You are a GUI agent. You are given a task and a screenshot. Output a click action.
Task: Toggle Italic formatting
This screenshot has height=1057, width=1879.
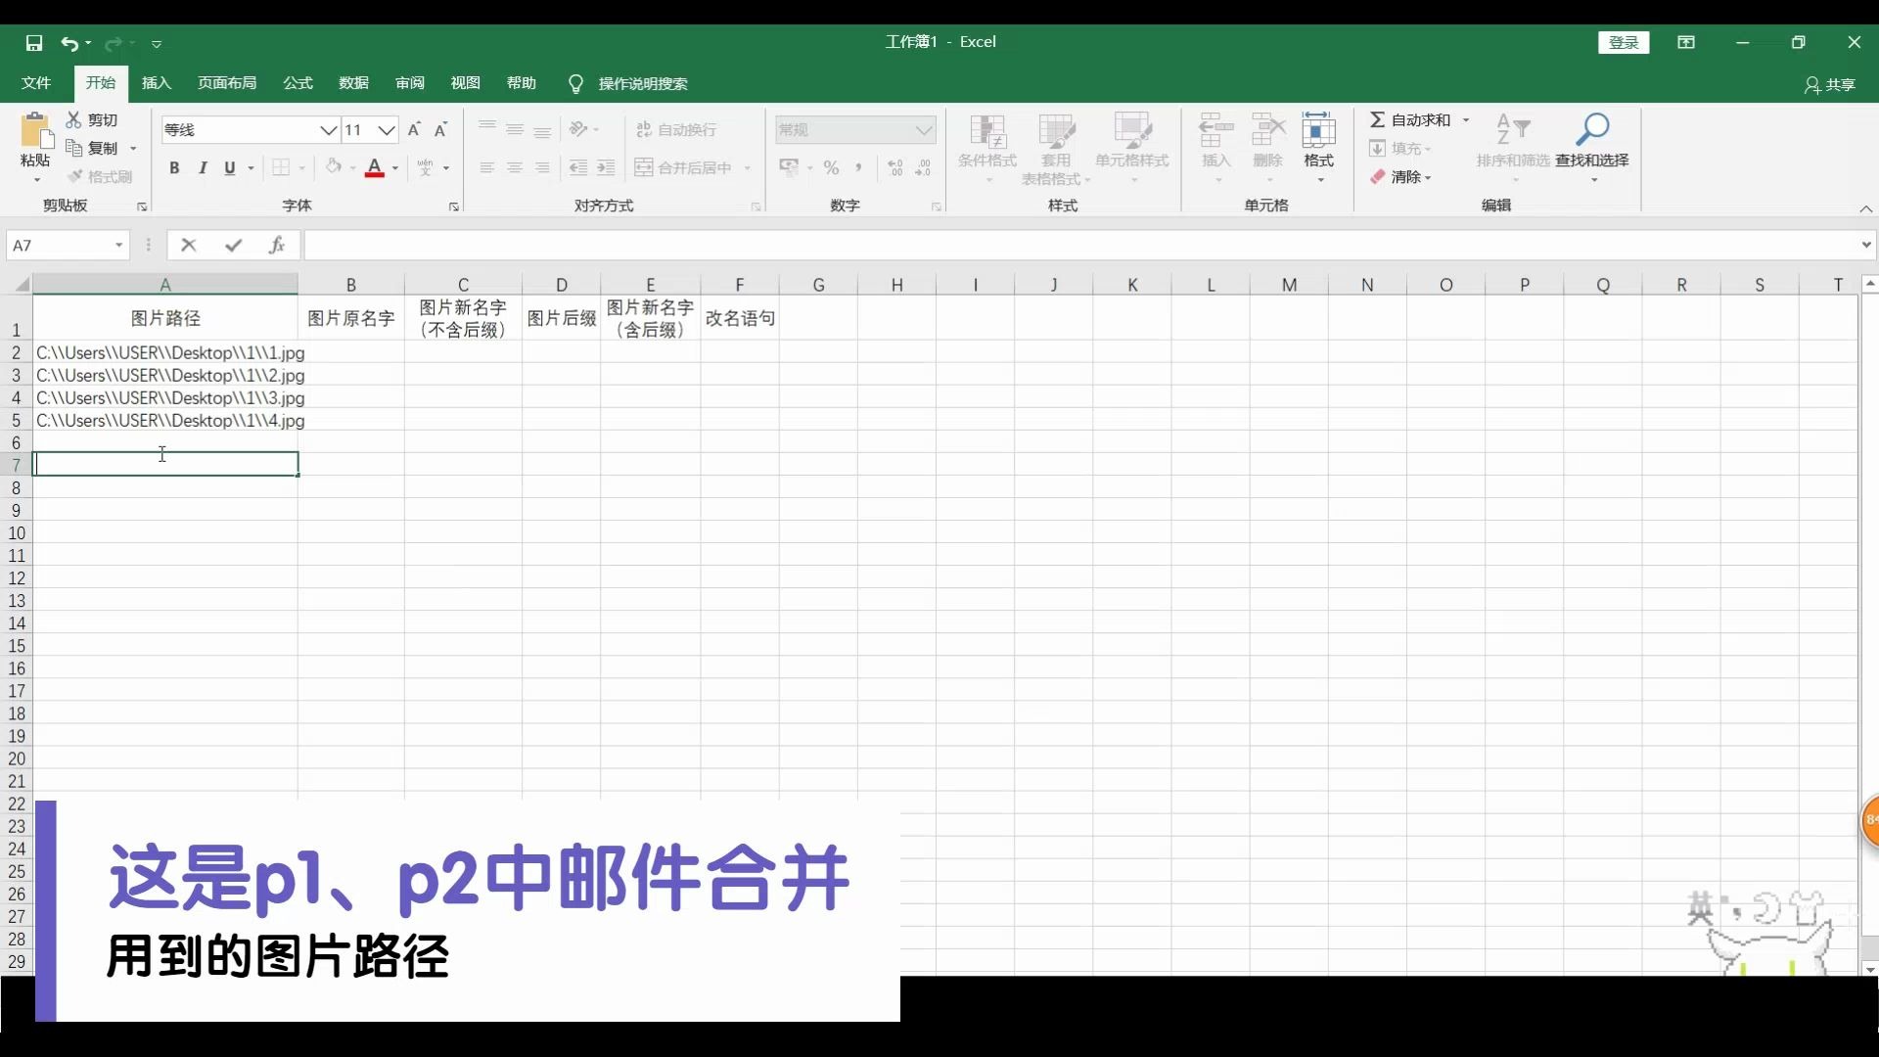pyautogui.click(x=203, y=167)
